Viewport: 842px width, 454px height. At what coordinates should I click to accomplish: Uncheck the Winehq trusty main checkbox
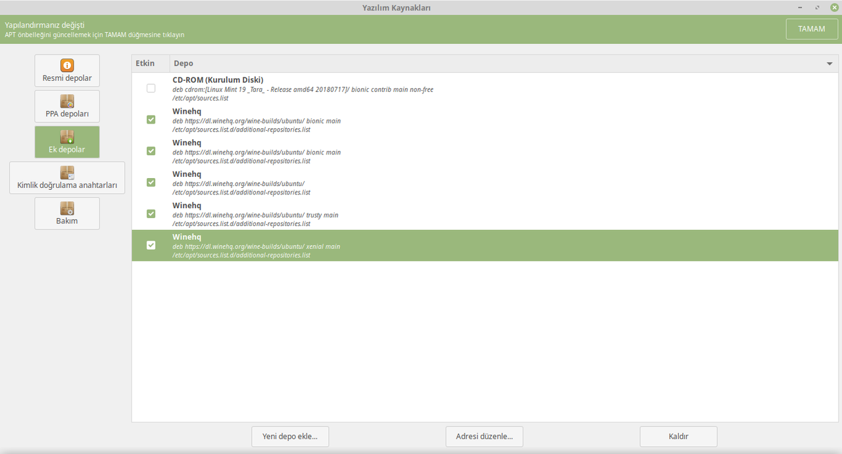click(151, 214)
